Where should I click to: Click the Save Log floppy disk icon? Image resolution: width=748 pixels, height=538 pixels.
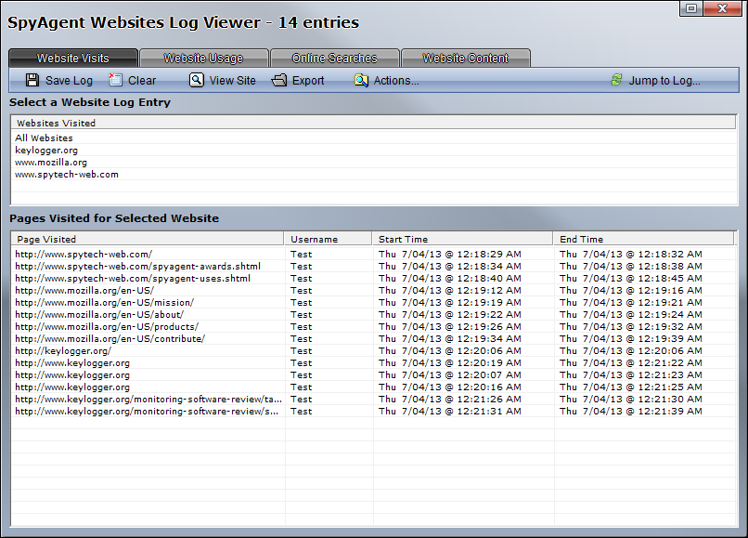pos(32,81)
